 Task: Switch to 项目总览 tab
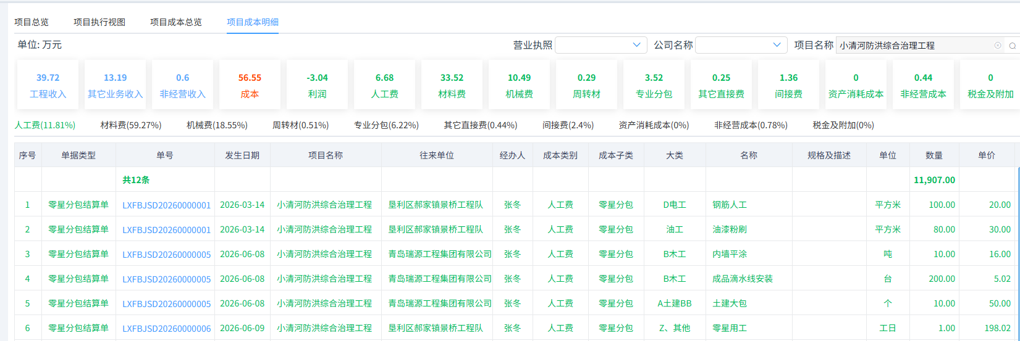tap(32, 22)
